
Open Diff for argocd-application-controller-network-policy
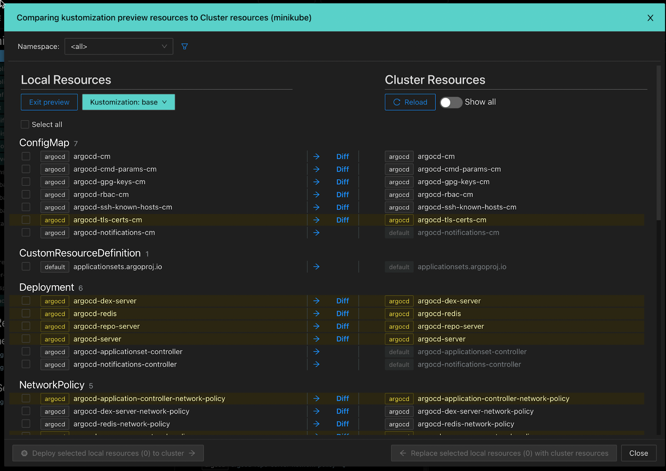pos(343,399)
